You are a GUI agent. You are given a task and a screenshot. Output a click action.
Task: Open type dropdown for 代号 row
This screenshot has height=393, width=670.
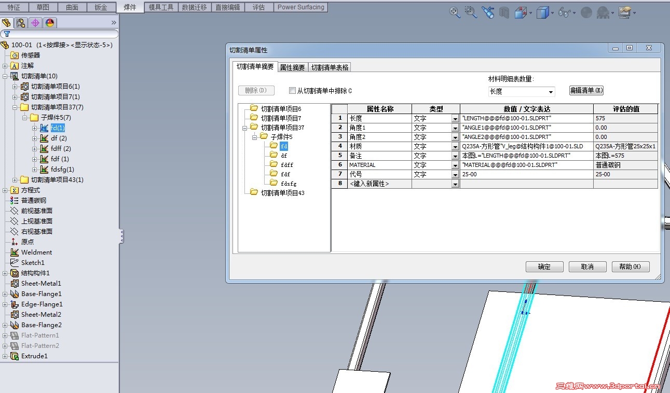pyautogui.click(x=455, y=175)
